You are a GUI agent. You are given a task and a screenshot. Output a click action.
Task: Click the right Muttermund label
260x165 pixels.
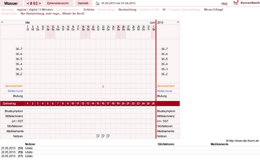coord(165,91)
